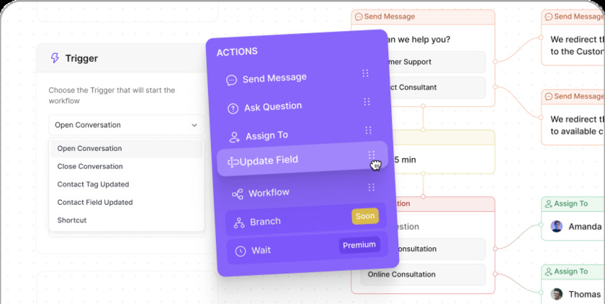
Task: Click Amanda's avatar in Assign To node
Action: tap(557, 226)
